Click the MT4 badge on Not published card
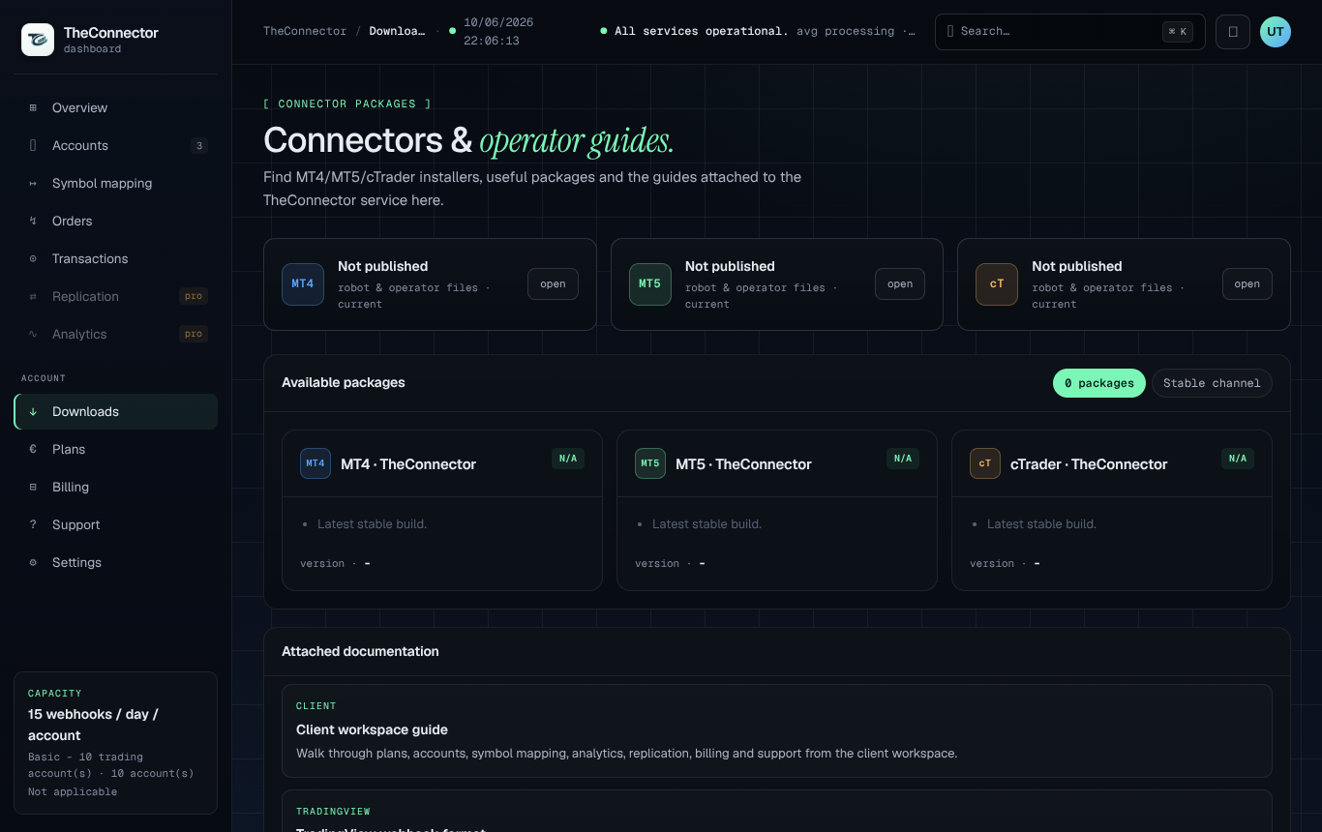 (x=303, y=284)
